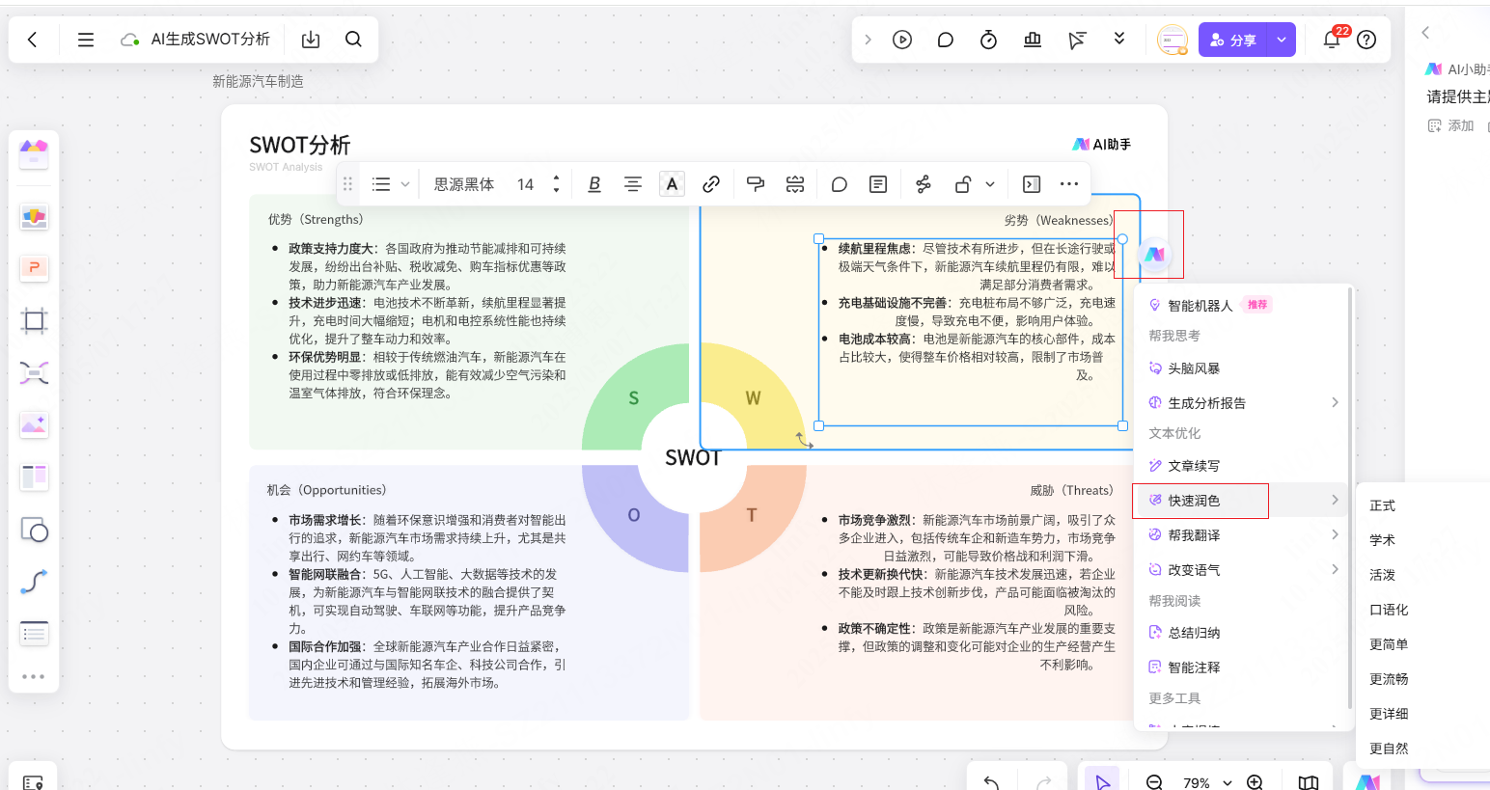Screen dimensions: 1490x790
Task: Open the shapes tool in the left sidebar
Action: [x=34, y=530]
